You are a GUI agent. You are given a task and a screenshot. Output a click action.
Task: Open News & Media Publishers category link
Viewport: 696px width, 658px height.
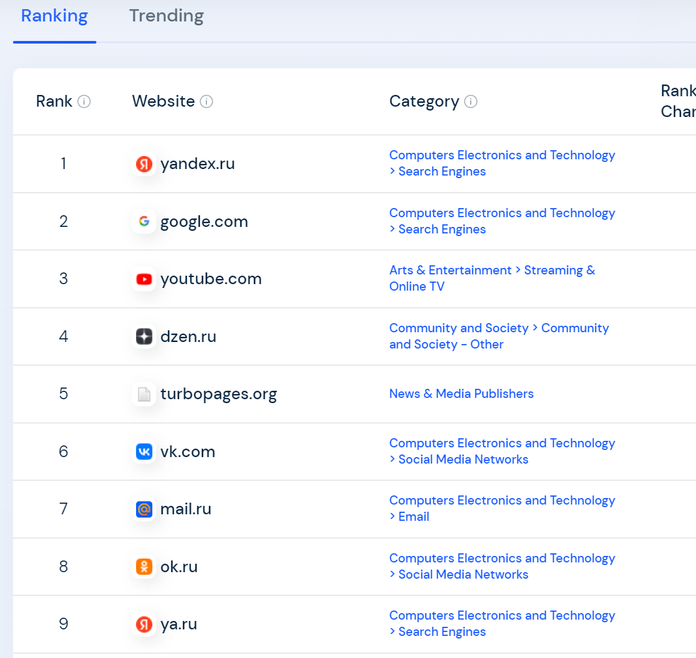pos(461,394)
